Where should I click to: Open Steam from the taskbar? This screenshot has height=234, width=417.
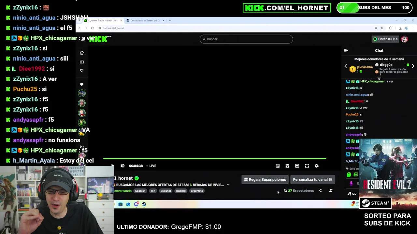click(144, 204)
